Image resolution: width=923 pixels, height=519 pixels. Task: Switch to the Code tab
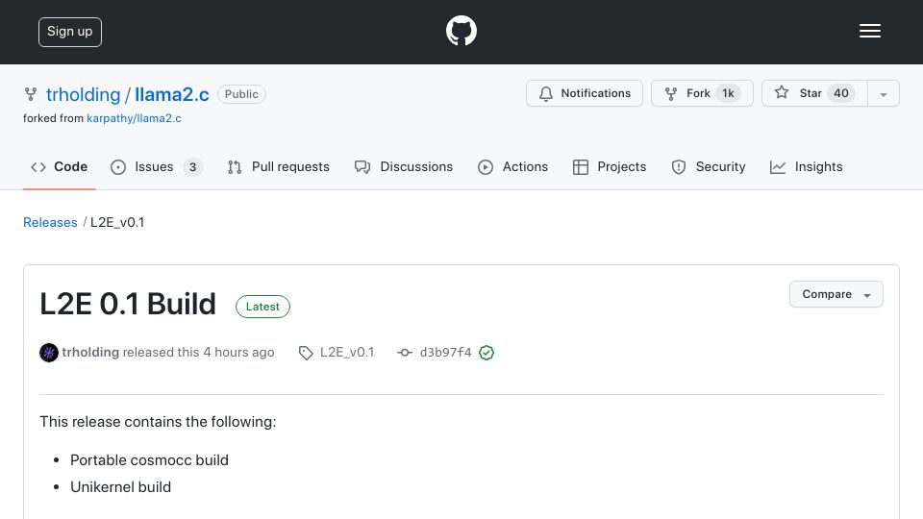[x=59, y=167]
